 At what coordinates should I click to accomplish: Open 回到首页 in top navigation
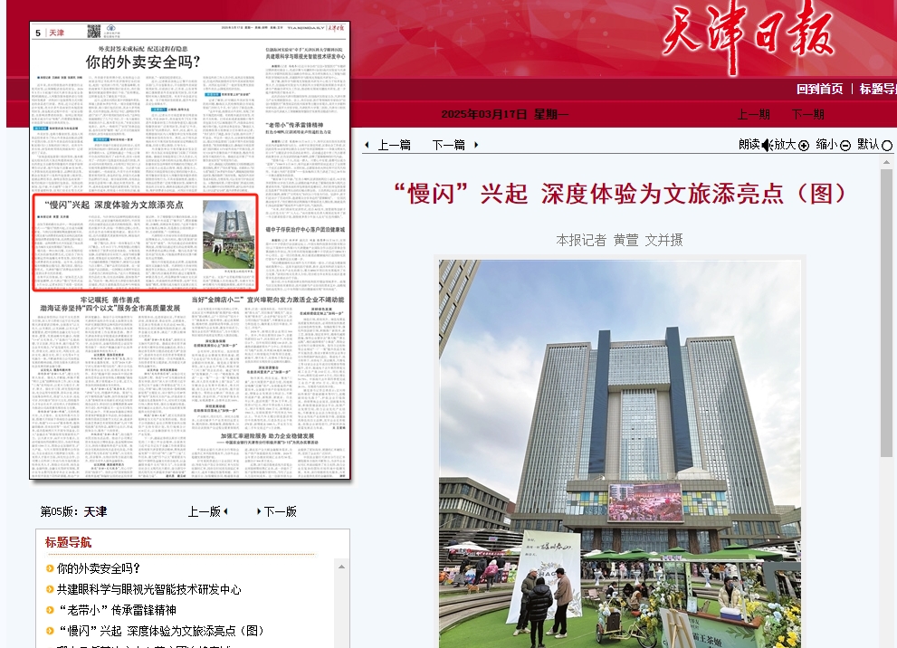(819, 89)
